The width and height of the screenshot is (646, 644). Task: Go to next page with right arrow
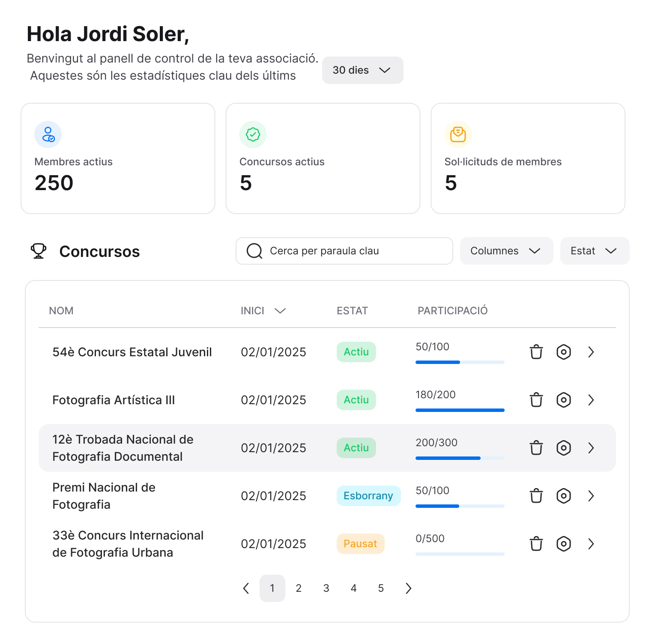coord(408,588)
